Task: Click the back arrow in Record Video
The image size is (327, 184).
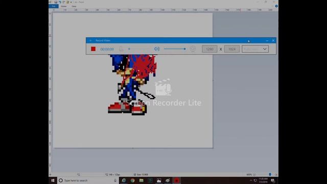Action: 90,40
